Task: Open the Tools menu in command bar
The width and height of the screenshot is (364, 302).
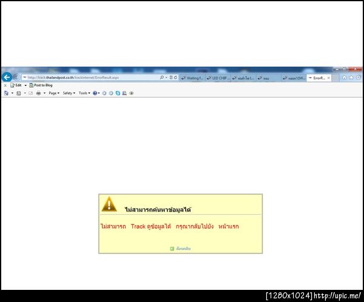Action: (84, 93)
